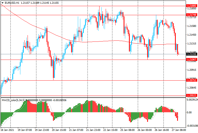Click the 1.21580 price scale value
This screenshot has height=133, width=198.
(x=192, y=26)
